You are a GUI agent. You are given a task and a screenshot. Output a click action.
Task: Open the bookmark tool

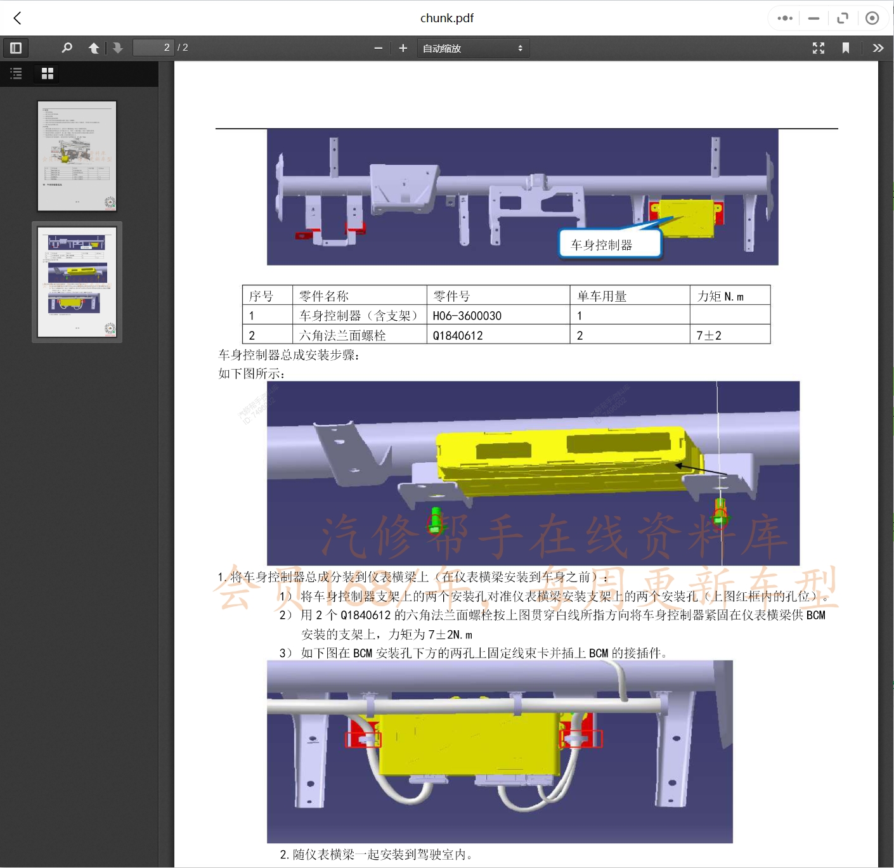(846, 48)
